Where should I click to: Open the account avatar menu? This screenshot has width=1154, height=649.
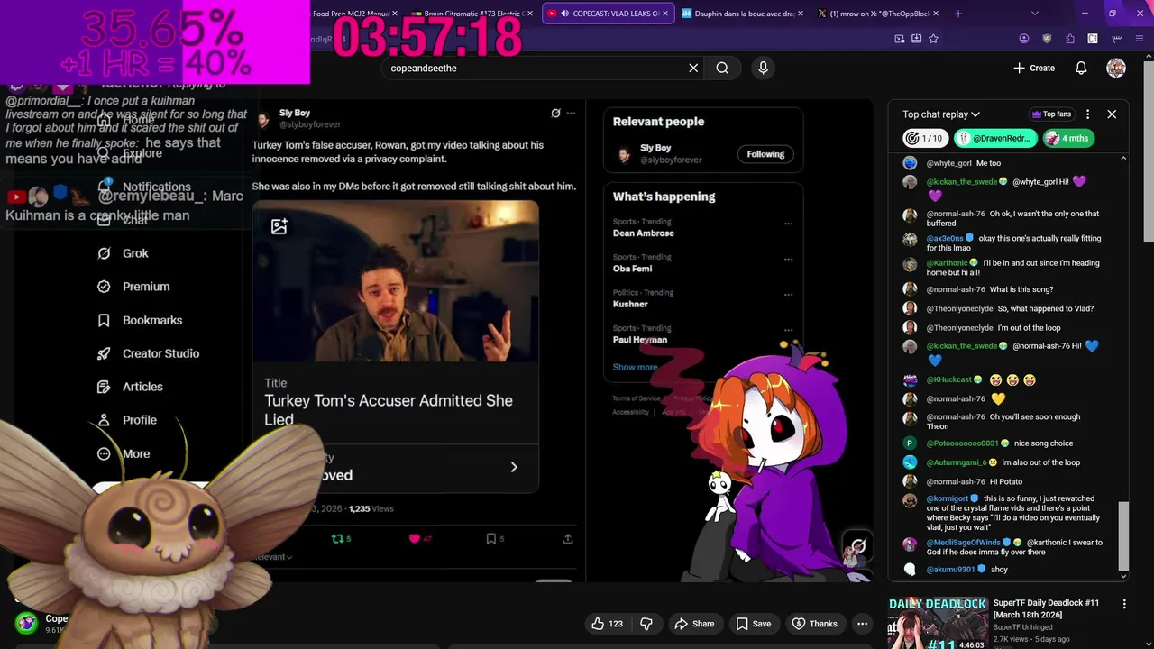(1116, 68)
